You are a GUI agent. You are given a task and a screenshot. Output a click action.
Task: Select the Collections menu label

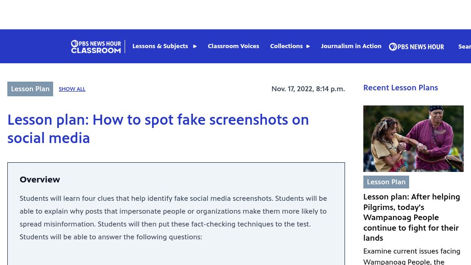(286, 46)
